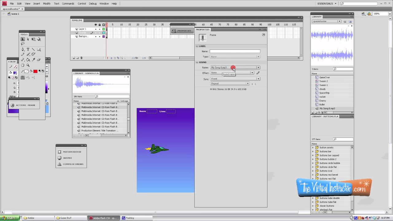Collapse the SOUND section in Properties
393x221 pixels.
(x=197, y=62)
